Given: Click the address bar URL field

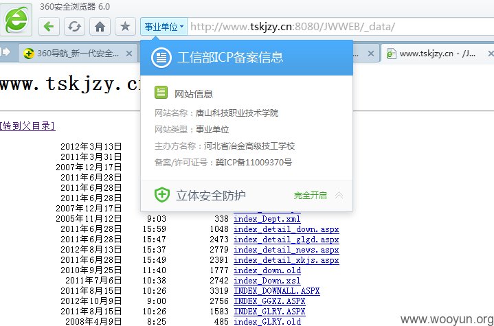Looking at the screenshot, I should (x=340, y=27).
